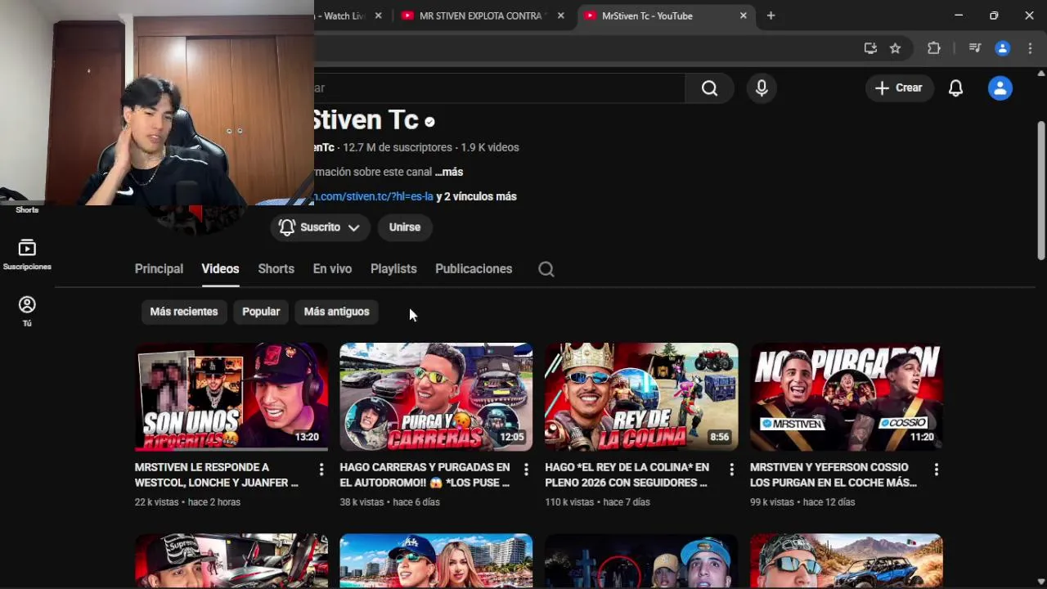Viewport: 1047px width, 589px height.
Task: Open the Publicaciones tab
Action: click(474, 269)
